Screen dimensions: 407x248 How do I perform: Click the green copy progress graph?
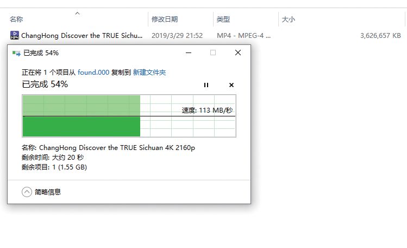tap(129, 115)
